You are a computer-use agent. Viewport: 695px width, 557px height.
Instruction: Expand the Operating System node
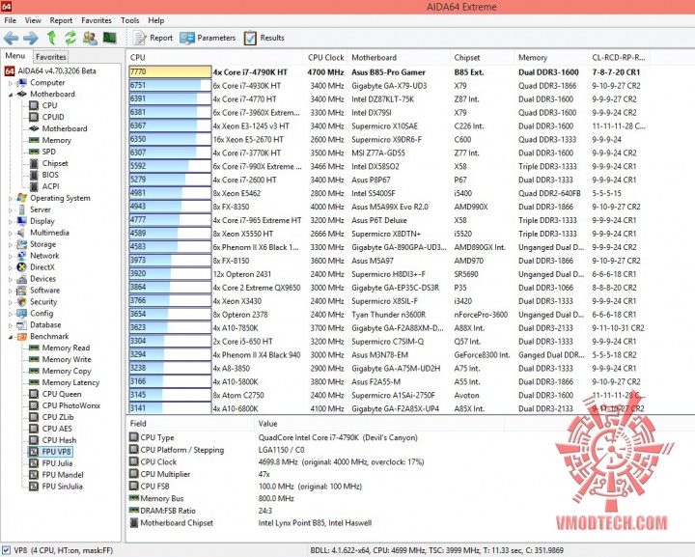[11, 199]
